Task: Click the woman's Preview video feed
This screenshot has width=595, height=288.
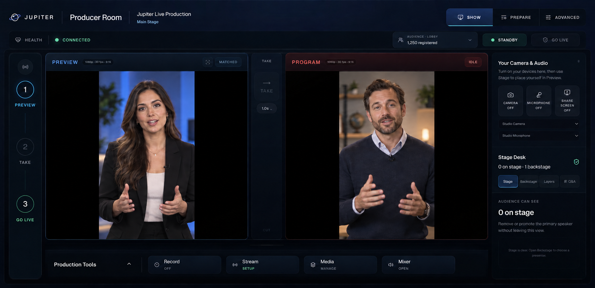Action: (x=147, y=155)
